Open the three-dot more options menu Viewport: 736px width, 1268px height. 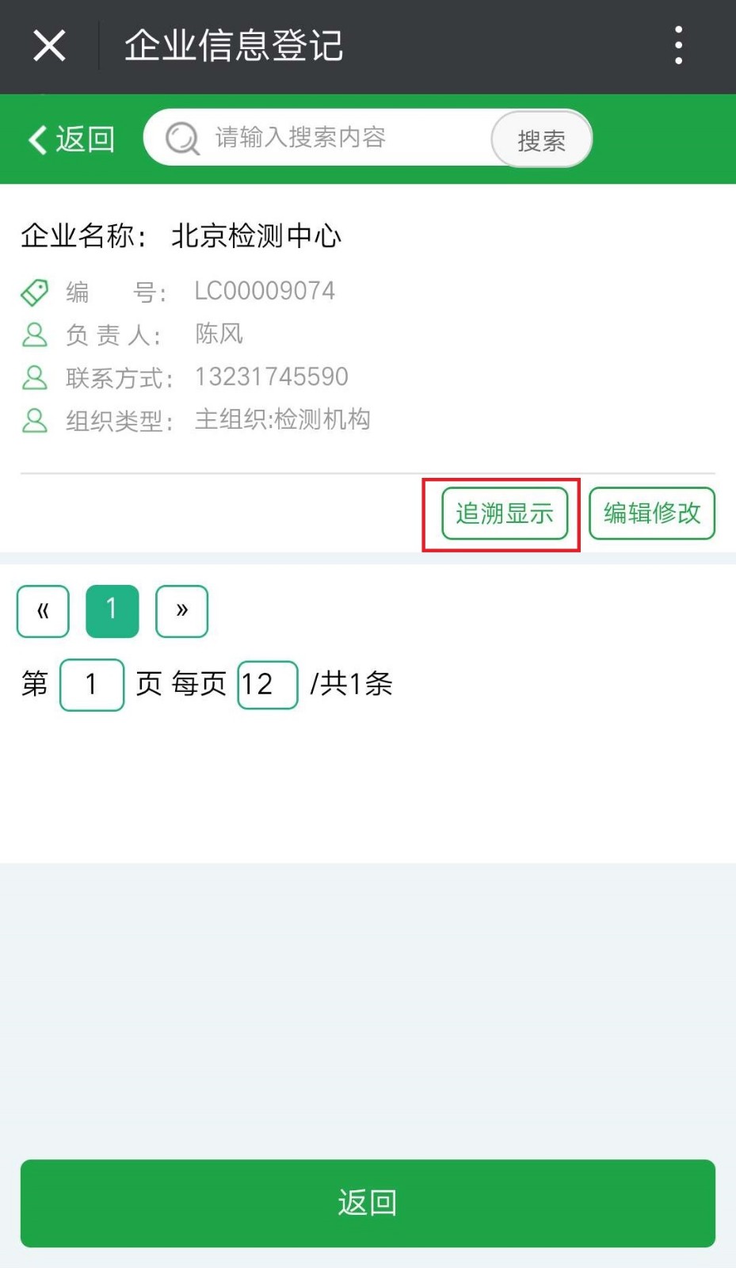[x=678, y=45]
